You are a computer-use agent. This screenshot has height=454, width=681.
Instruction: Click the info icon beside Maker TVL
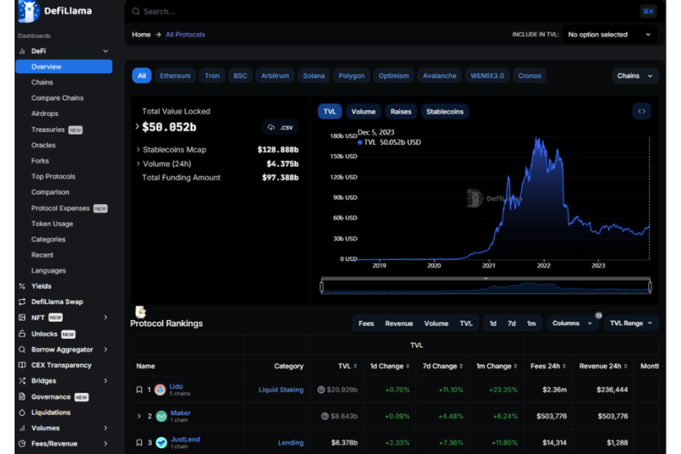[324, 416]
